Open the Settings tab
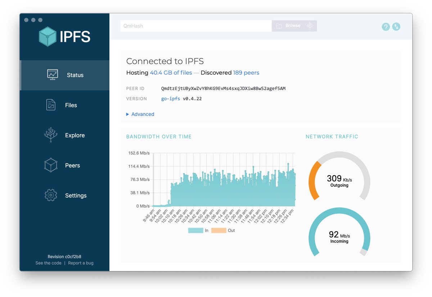This screenshot has height=297, width=432. tap(65, 196)
